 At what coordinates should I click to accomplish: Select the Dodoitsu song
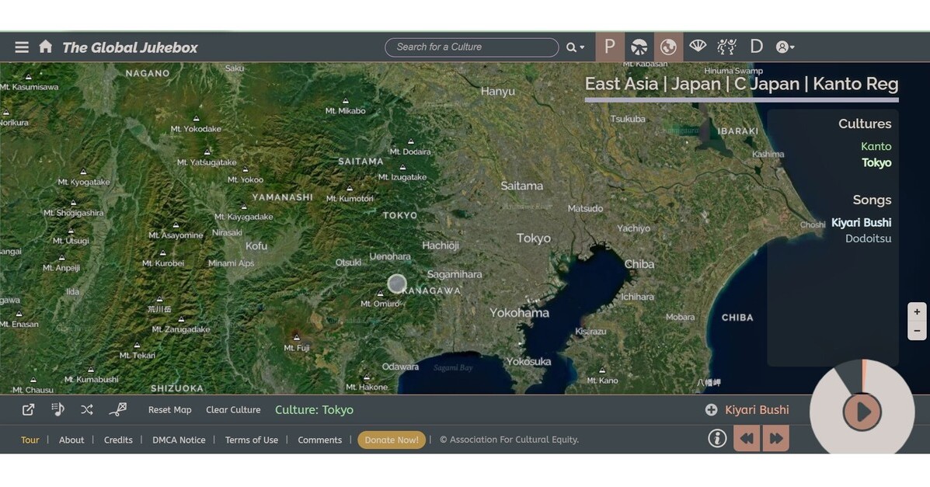pyautogui.click(x=868, y=238)
